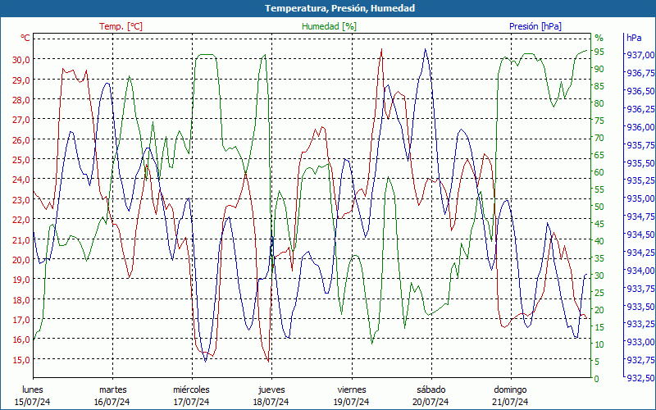Screen dimensions: 656x410
Task: Click the viernes day label
Action: point(352,390)
